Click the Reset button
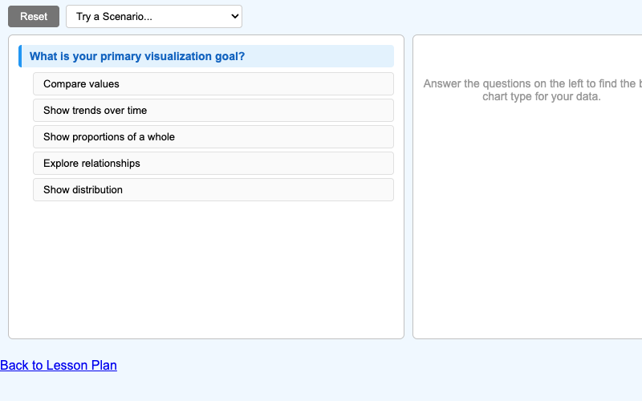642x401 pixels. 34,16
